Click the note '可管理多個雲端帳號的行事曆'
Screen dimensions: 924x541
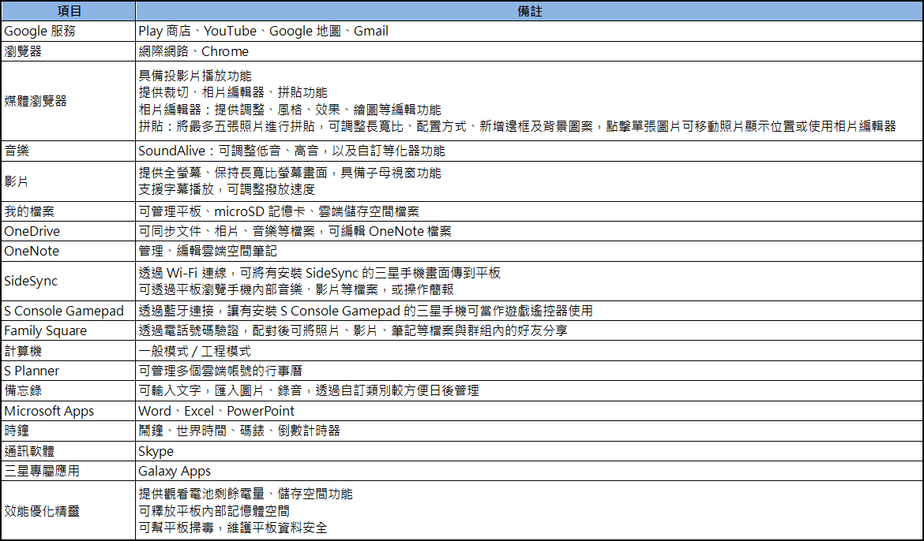pyautogui.click(x=220, y=371)
